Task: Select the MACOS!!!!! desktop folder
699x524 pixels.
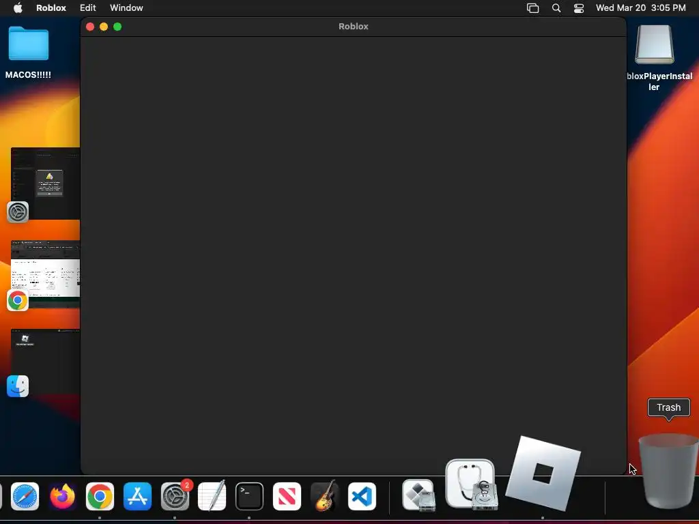Action: click(x=28, y=52)
